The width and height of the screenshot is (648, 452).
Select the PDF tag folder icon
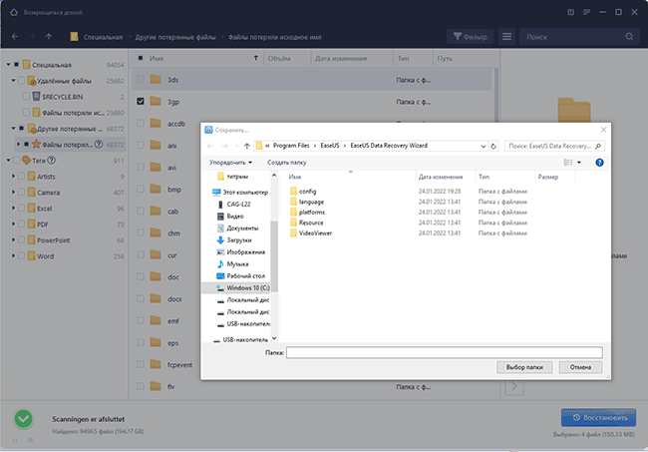pos(32,225)
